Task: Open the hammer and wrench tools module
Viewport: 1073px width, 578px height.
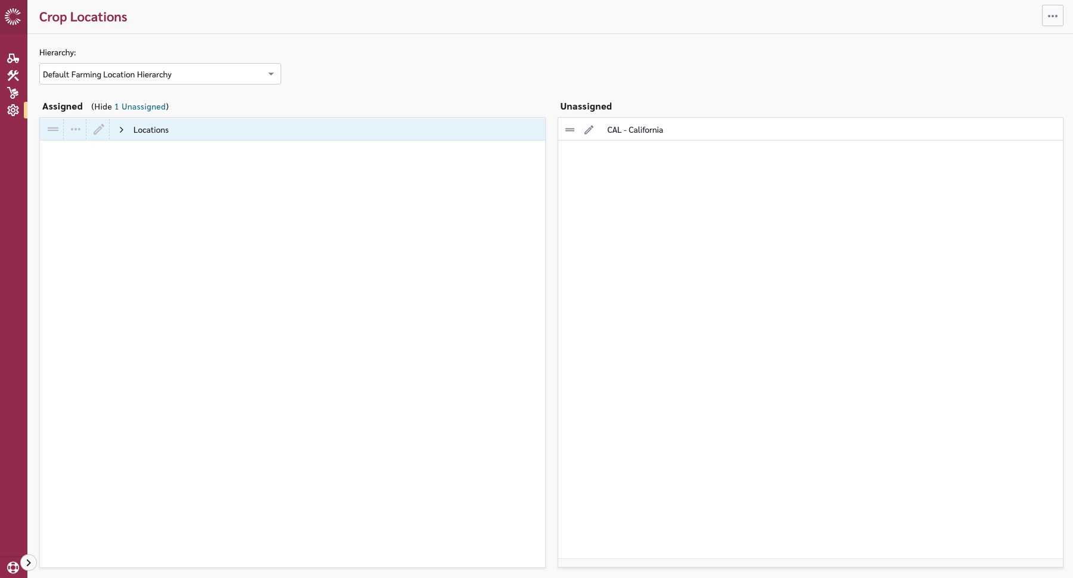Action: 13,76
